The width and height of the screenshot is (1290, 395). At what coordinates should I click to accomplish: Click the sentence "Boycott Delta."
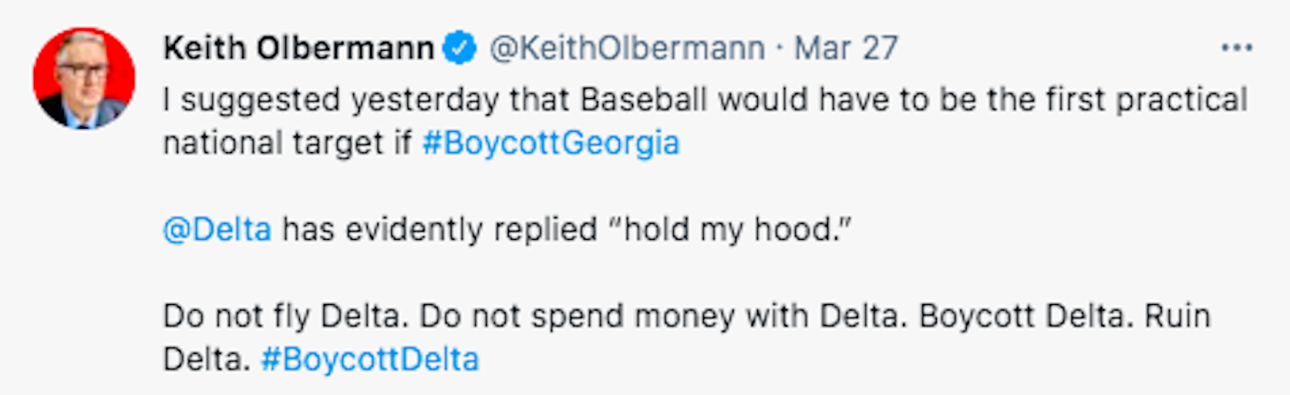pos(1022,315)
